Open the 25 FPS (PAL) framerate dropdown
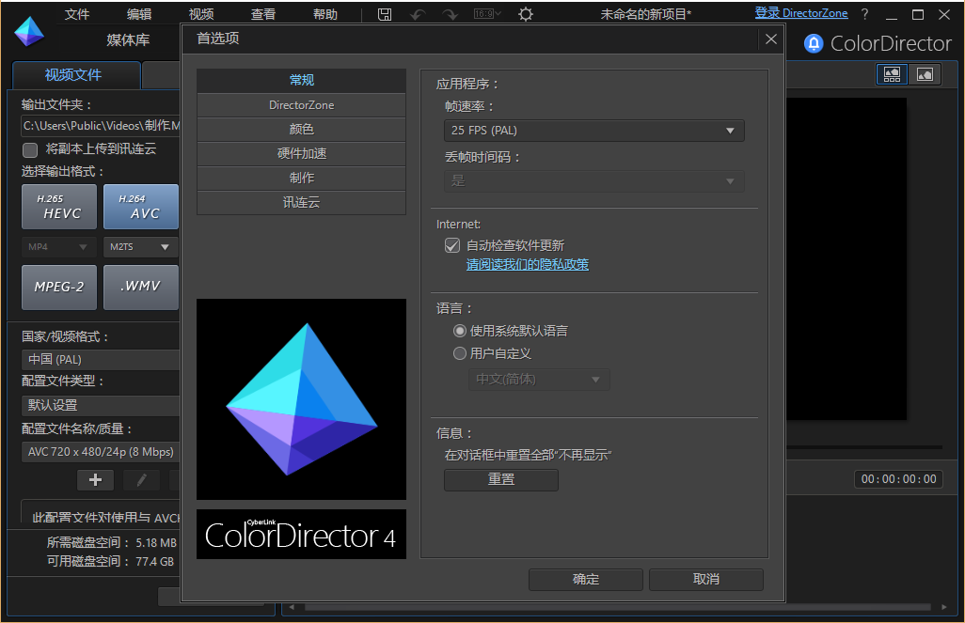The height and width of the screenshot is (623, 965). point(593,130)
